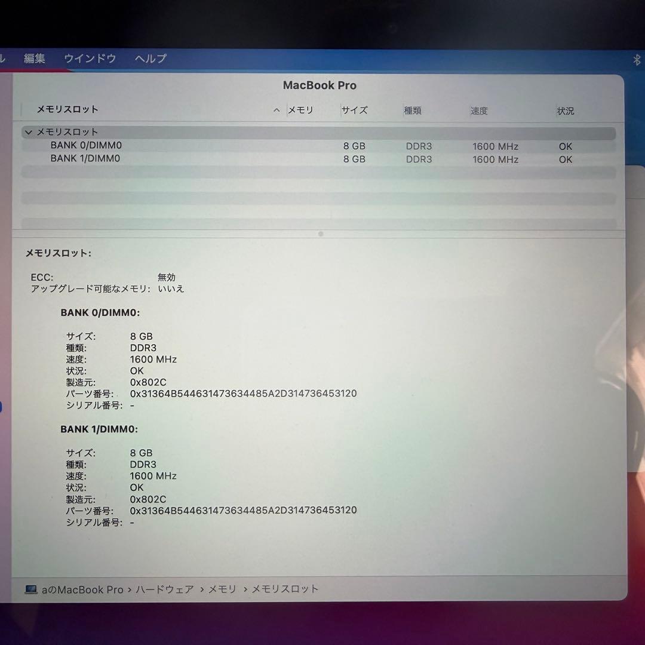Click the pane divider handle between sections
The image size is (645, 645).
[x=320, y=234]
